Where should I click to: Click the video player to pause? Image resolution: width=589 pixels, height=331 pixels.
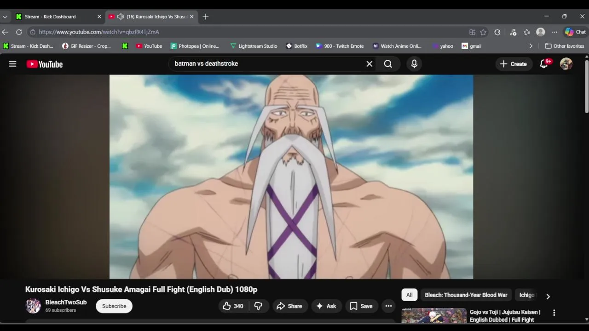291,177
